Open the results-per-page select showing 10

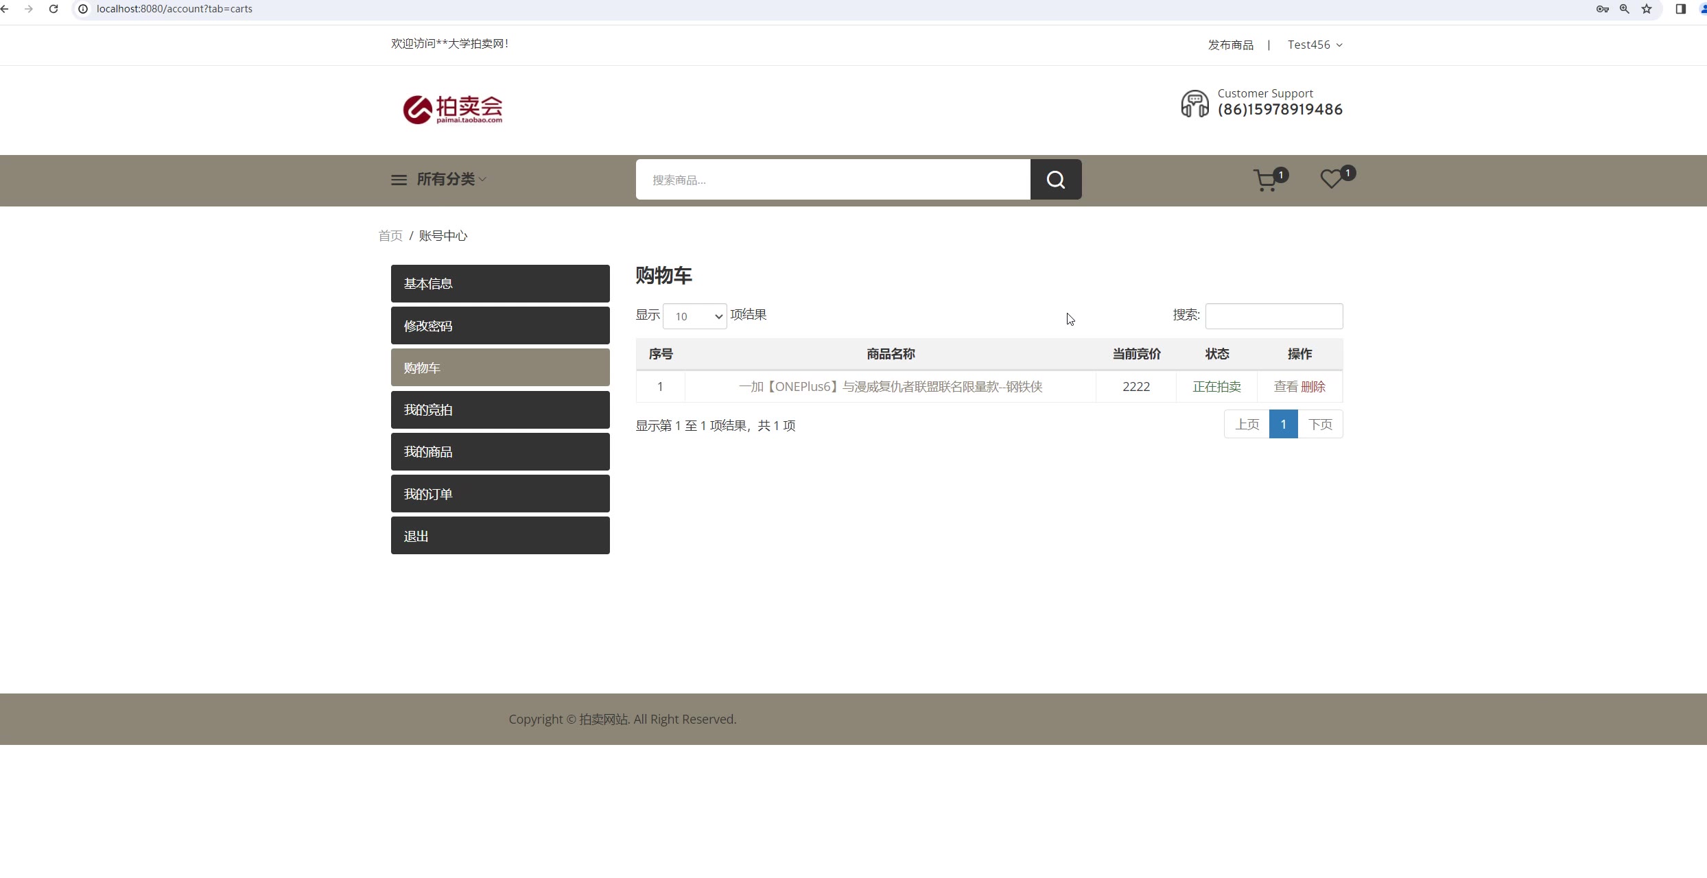694,316
